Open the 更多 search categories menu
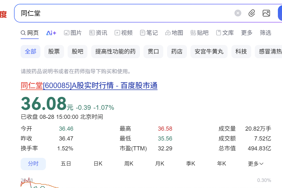Image resolution: width=282 pixels, height=188 pixels. point(247,33)
